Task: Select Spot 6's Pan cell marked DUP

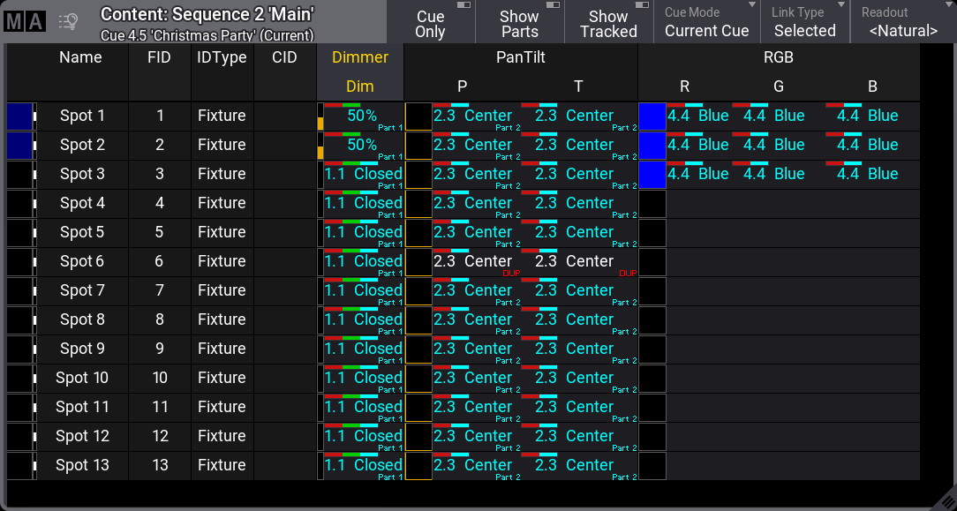Action: pyautogui.click(x=475, y=262)
